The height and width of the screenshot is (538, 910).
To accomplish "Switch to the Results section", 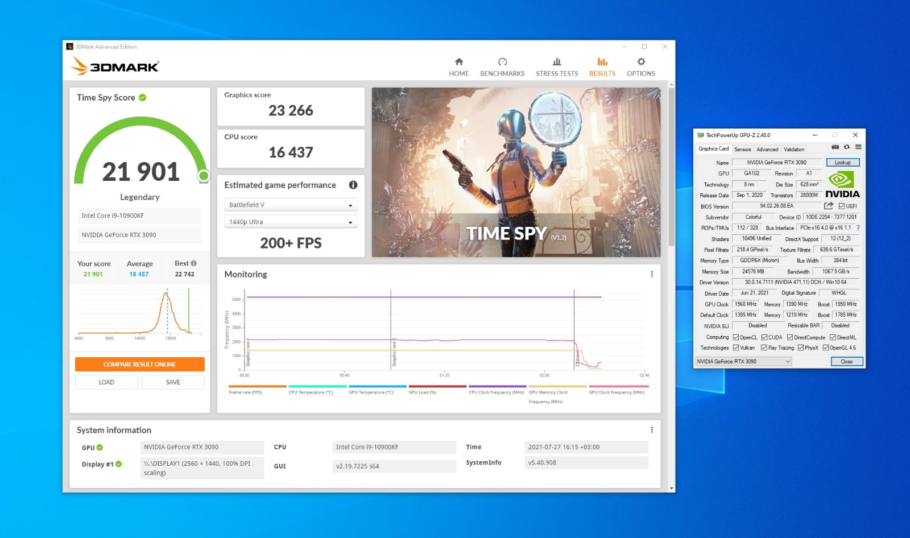I will pyautogui.click(x=602, y=67).
